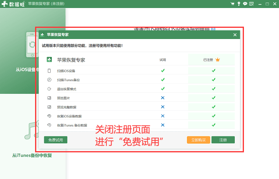Click the restore icon beside 恢复iOS设备数据
The height and width of the screenshot is (179, 279).
point(49,116)
